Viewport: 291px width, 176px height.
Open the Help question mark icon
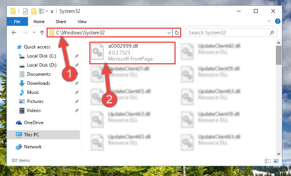pyautogui.click(x=278, y=21)
